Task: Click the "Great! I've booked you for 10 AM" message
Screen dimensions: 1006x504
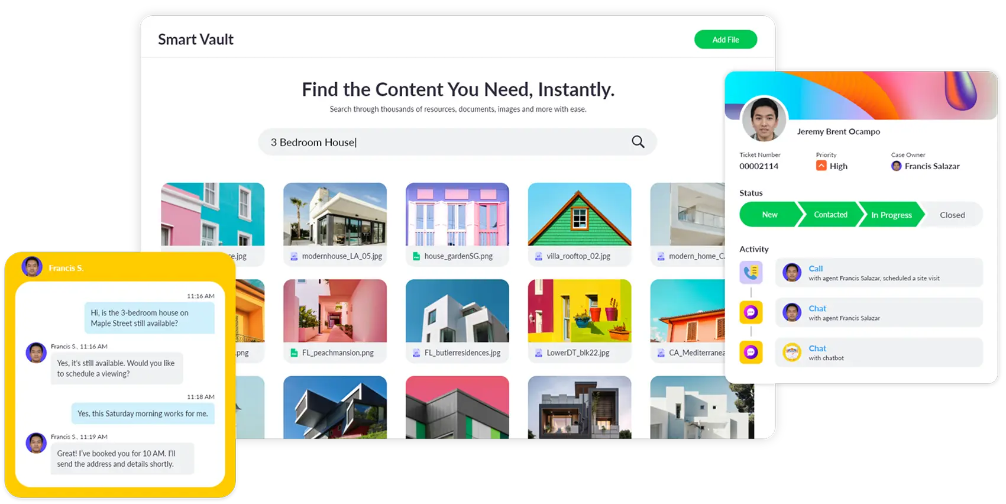Action: pyautogui.click(x=122, y=458)
